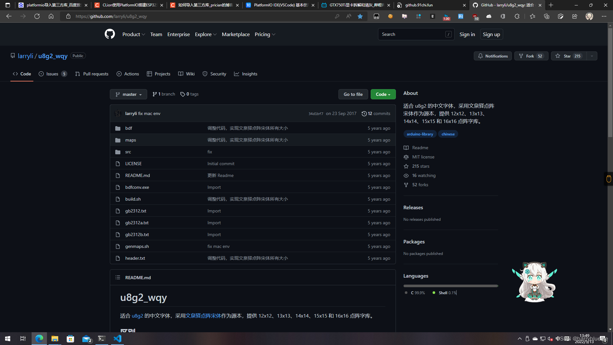This screenshot has height=345, width=613.
Task: Open Visual Studio Code from taskbar
Action: (x=117, y=339)
